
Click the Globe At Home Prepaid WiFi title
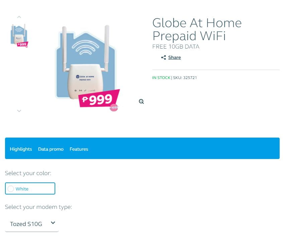click(x=197, y=29)
